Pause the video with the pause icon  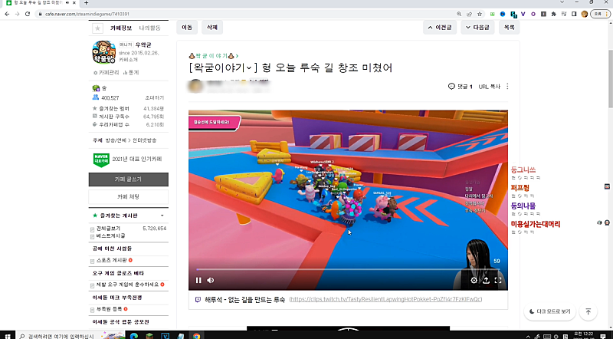coord(198,280)
